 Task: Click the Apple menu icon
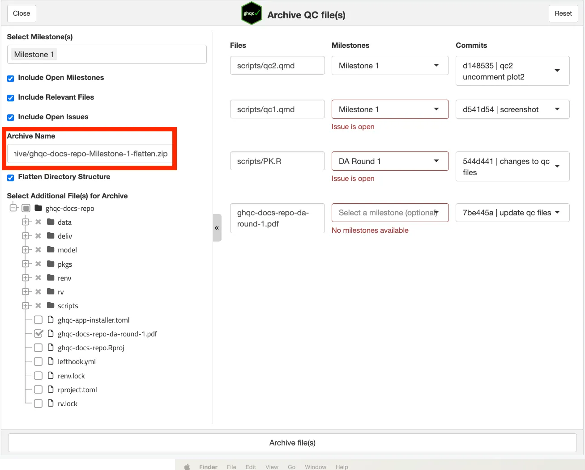(187, 466)
